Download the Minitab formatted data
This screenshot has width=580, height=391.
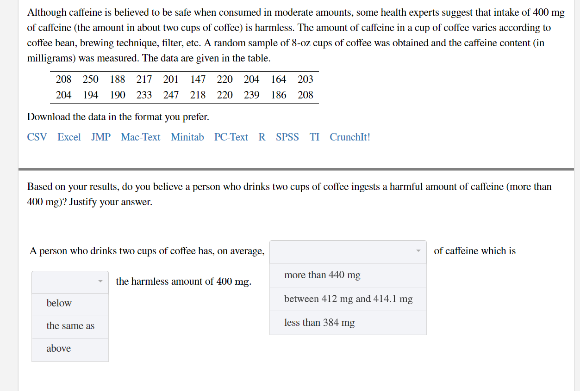[187, 137]
